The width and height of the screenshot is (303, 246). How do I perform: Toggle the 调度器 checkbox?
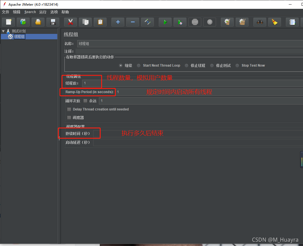click(69, 118)
